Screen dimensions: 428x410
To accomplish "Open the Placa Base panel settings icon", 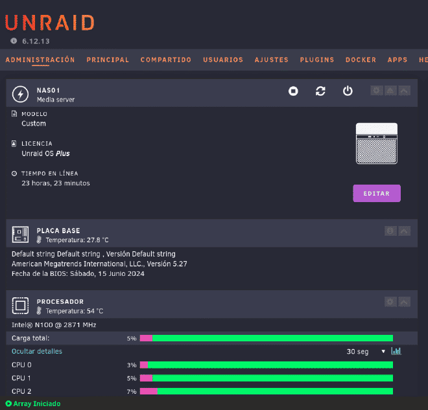I will [x=390, y=231].
